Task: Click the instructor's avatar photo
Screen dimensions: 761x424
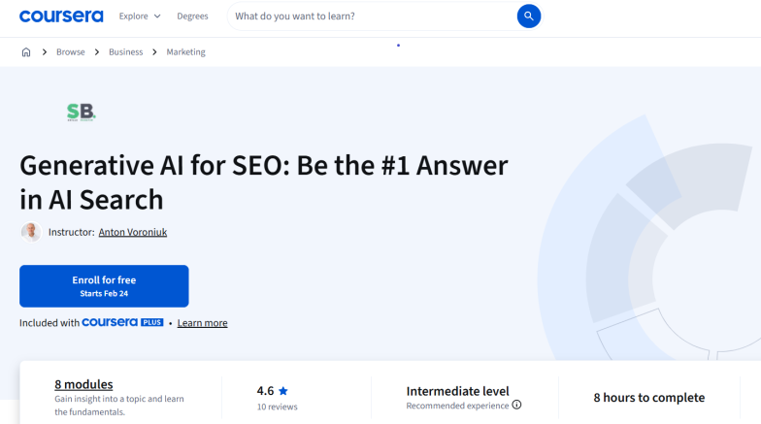Action: (x=31, y=232)
